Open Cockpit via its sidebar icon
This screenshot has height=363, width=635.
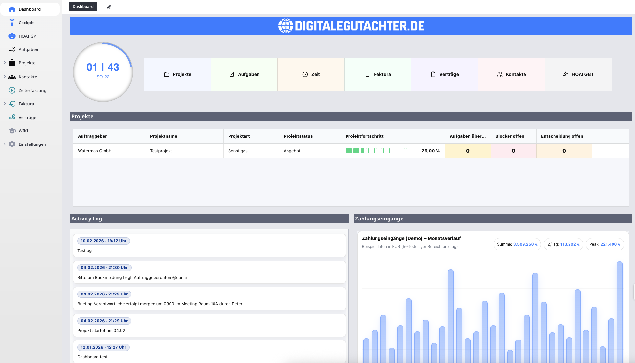pyautogui.click(x=12, y=23)
